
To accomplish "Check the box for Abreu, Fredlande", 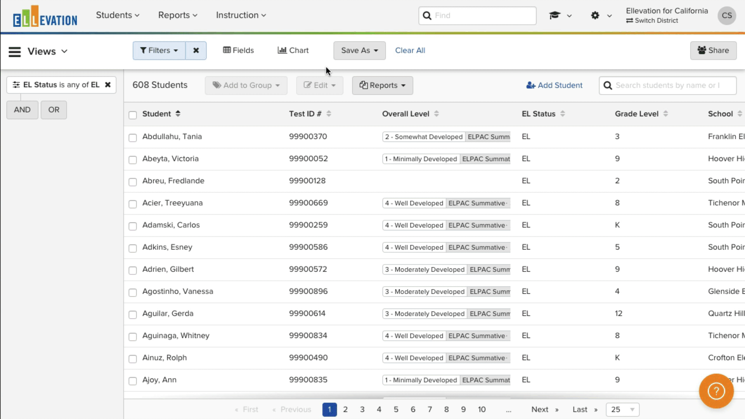I will pos(133,182).
